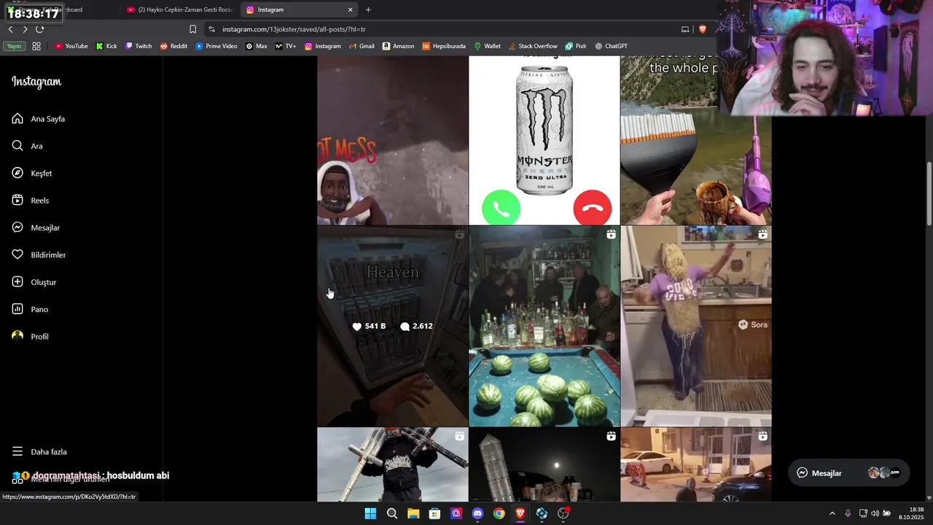The height and width of the screenshot is (525, 933).
Task: Open the Max bookmark
Action: pyautogui.click(x=257, y=46)
